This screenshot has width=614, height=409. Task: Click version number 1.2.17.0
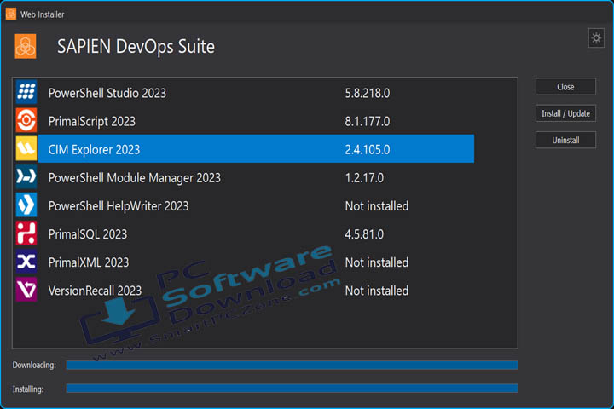[x=364, y=178]
